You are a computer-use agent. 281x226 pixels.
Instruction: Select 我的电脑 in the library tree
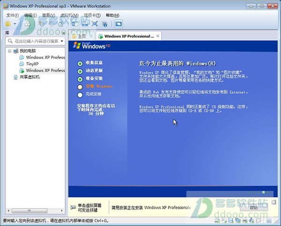(28, 51)
